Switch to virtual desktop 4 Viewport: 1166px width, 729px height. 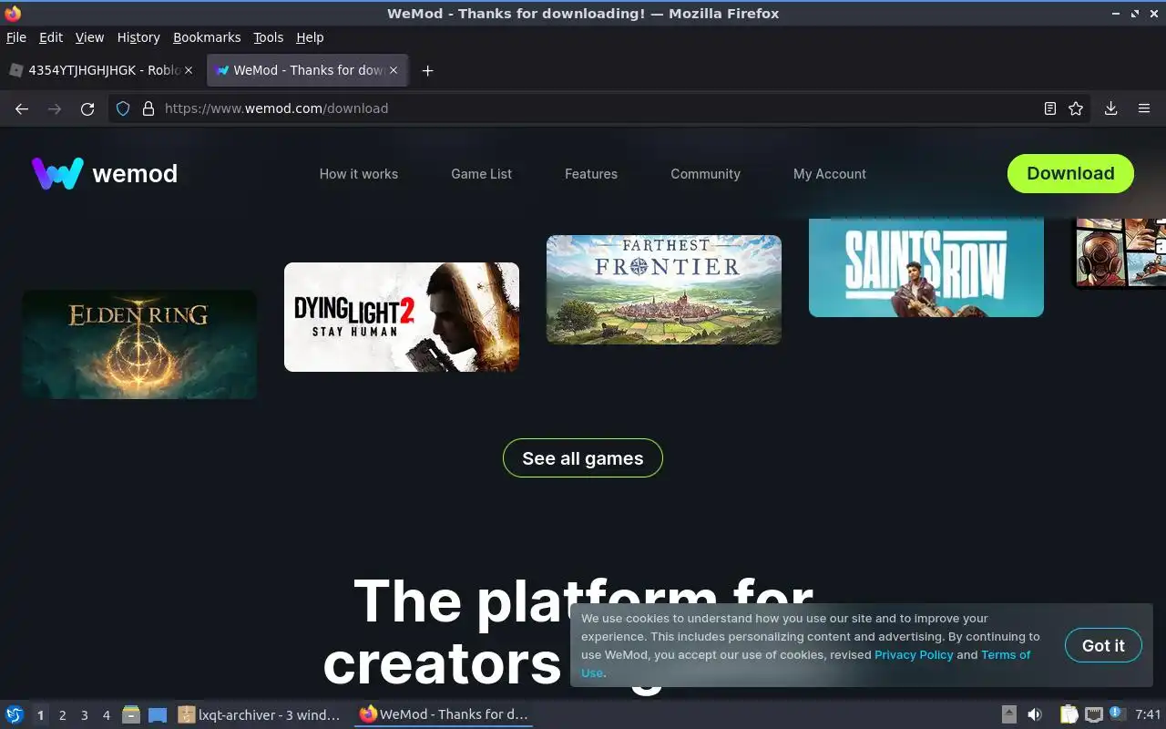pos(106,715)
